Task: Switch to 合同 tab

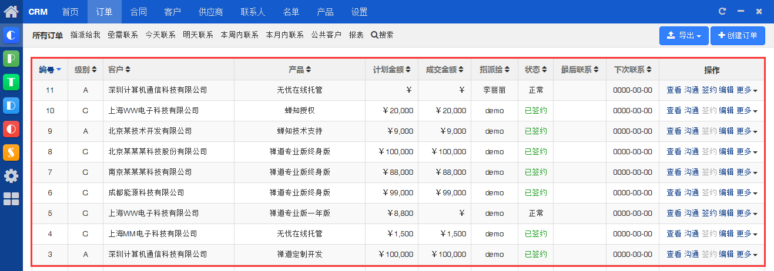Action: point(139,12)
